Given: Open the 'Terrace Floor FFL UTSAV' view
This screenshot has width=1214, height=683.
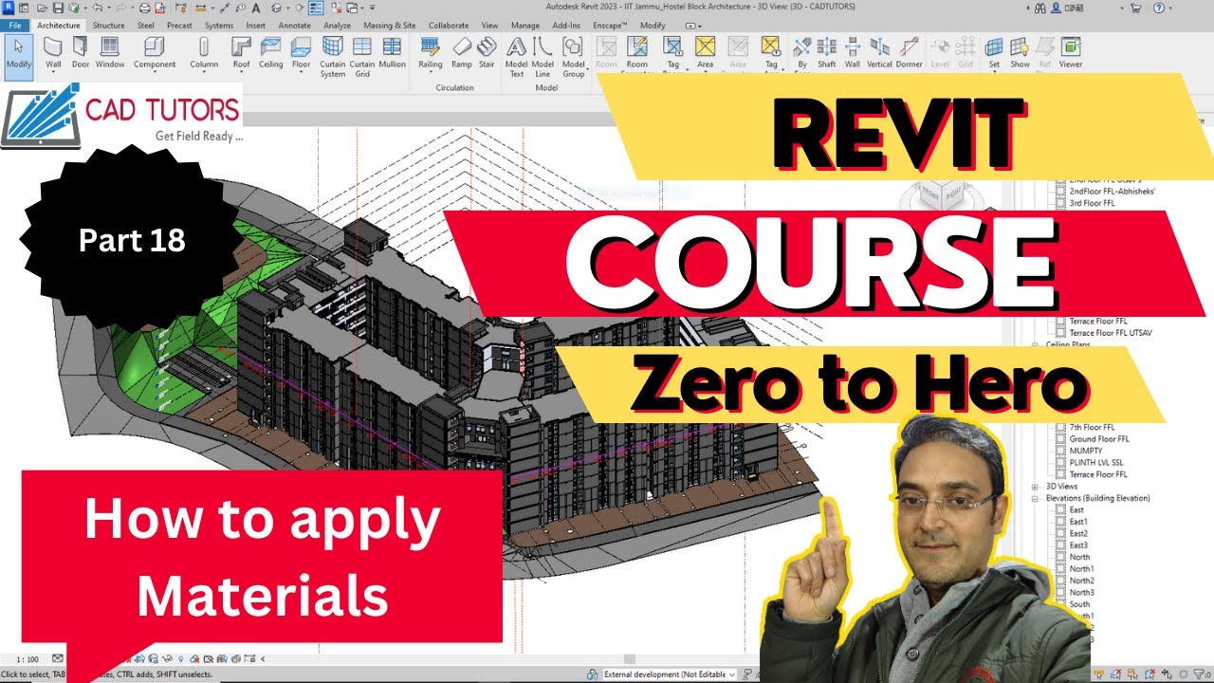Looking at the screenshot, I should coord(1111,333).
